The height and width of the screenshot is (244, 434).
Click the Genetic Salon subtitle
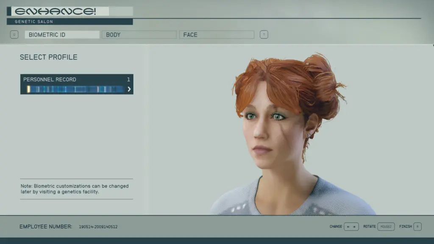pos(34,22)
